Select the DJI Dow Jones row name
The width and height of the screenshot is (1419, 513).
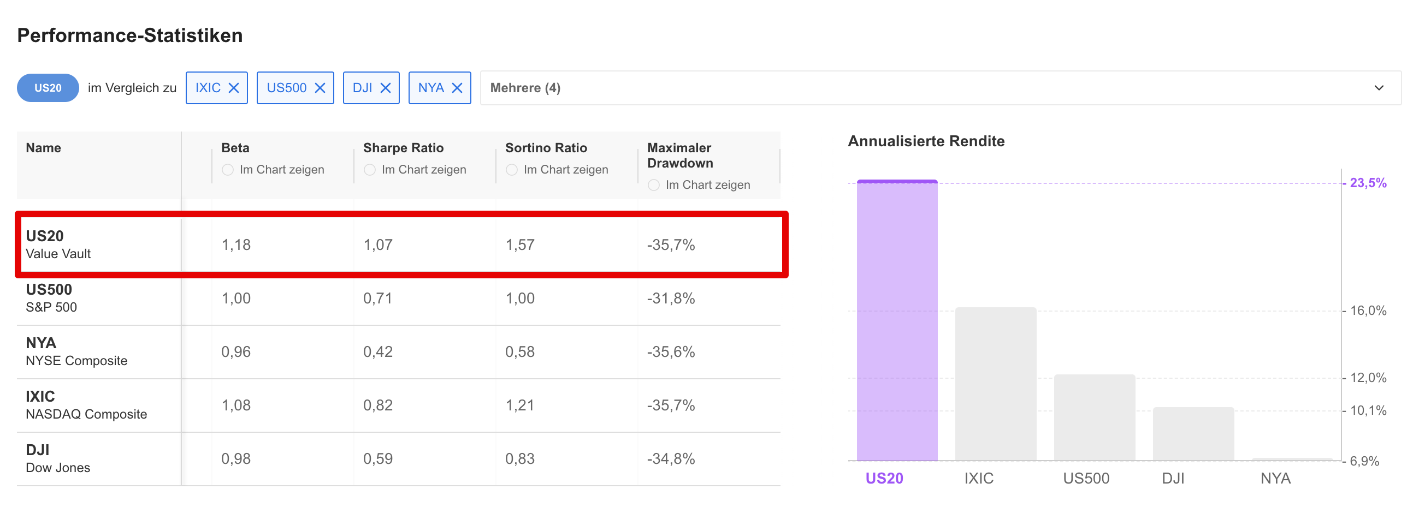58,458
